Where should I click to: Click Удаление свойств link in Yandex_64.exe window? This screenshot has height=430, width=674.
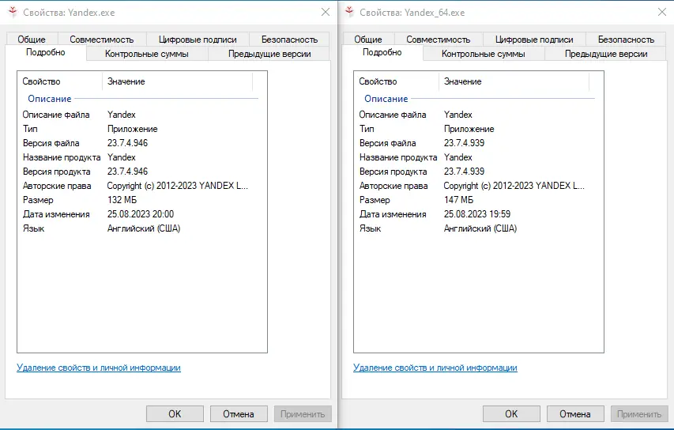pyautogui.click(x=435, y=368)
